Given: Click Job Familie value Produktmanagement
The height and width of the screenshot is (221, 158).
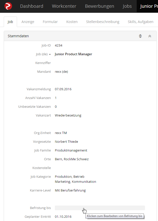Looking at the screenshot, I should (71, 150).
